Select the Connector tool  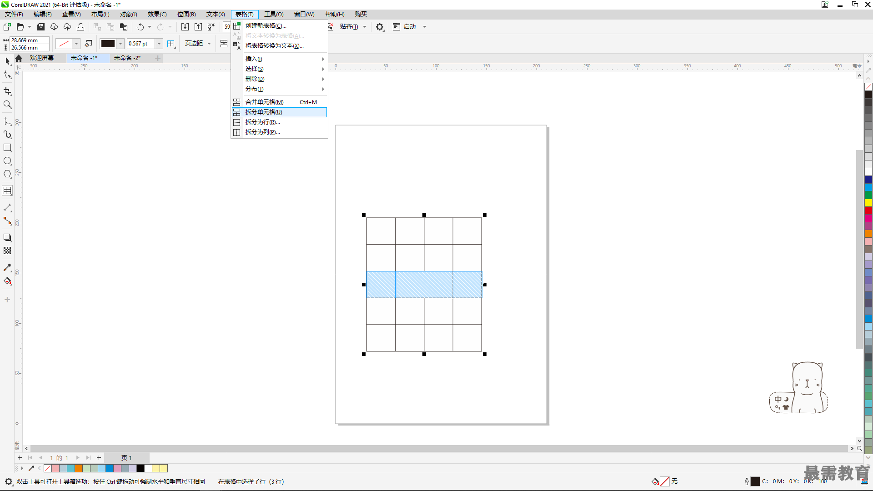(x=7, y=221)
